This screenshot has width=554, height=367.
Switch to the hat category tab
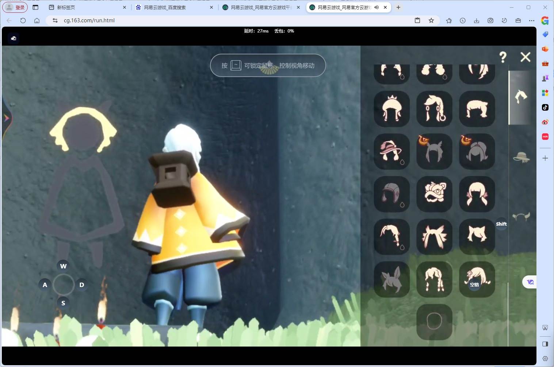(521, 157)
